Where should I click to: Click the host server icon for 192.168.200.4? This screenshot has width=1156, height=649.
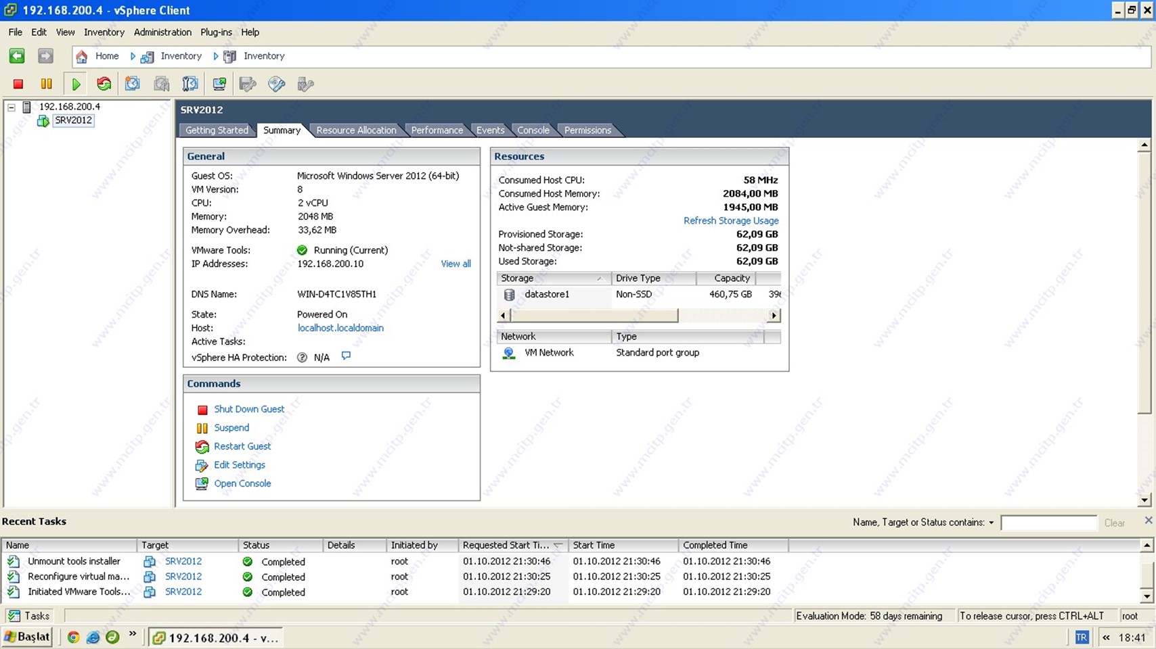27,107
